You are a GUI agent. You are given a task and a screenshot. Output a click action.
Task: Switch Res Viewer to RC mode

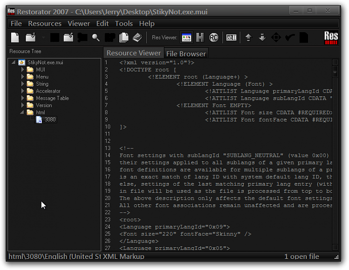214,37
